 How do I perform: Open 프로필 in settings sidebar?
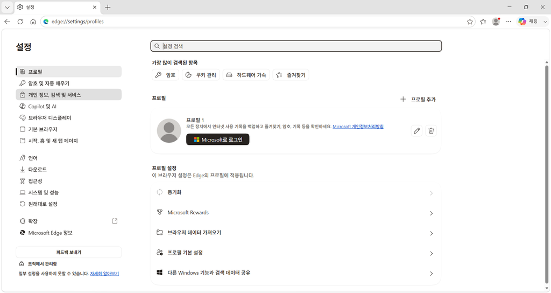[68, 72]
